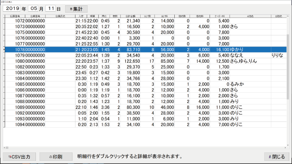Click the nominee name ゆかり
The image size is (292, 164).
(x=237, y=50)
